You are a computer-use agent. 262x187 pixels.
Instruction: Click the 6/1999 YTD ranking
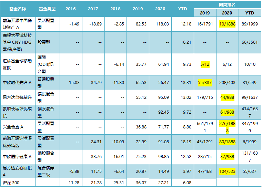coord(250,142)
